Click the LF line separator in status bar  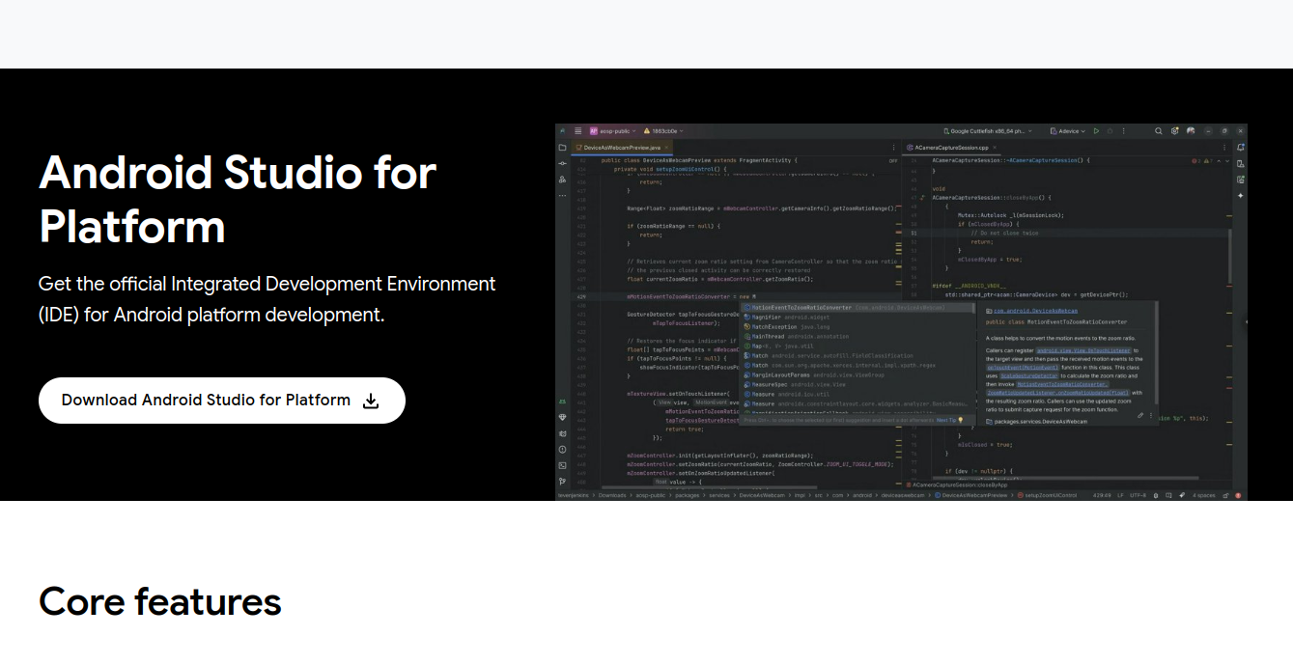tap(1120, 495)
